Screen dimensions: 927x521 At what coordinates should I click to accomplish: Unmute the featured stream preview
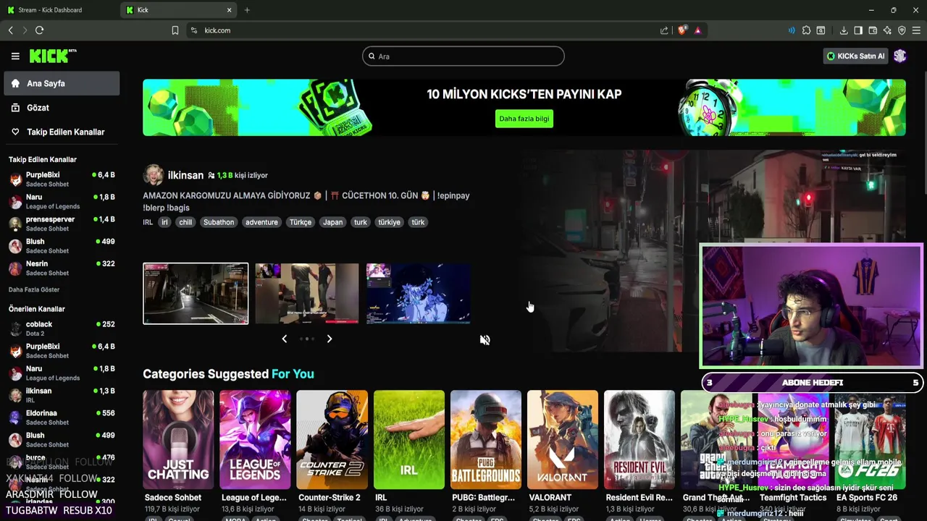coord(485,340)
